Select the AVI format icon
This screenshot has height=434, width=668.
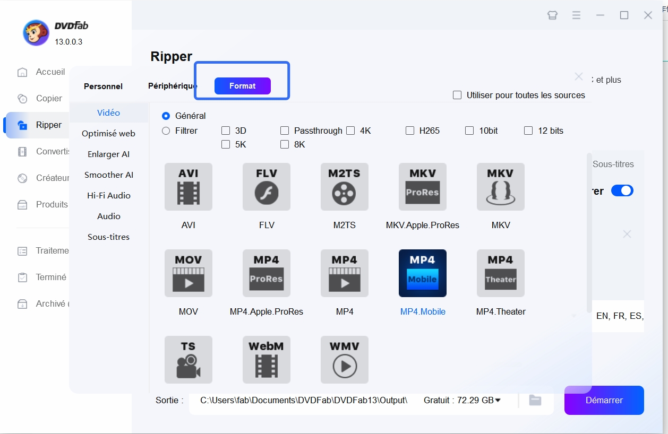[x=188, y=187]
